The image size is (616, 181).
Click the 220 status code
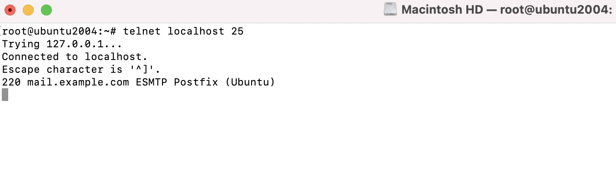pos(11,82)
